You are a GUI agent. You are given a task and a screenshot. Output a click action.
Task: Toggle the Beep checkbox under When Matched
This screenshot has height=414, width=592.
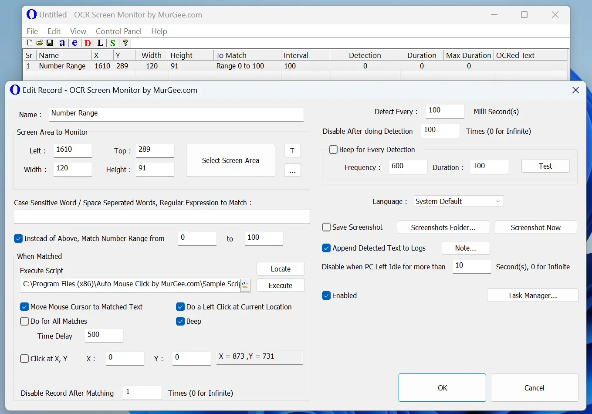(x=180, y=321)
